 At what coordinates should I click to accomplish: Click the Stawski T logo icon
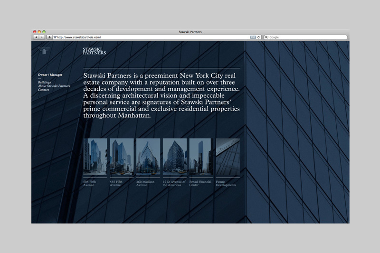click(x=44, y=51)
